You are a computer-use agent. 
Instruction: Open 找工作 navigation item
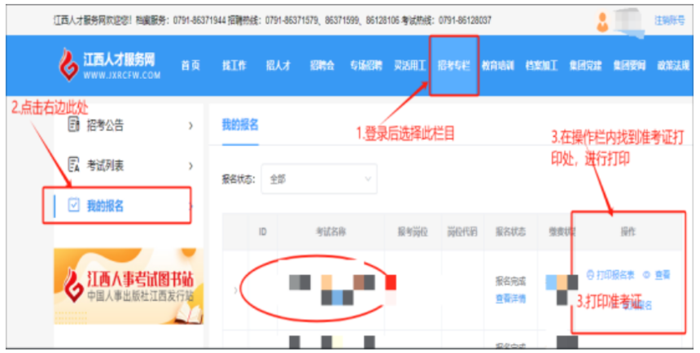click(x=234, y=66)
